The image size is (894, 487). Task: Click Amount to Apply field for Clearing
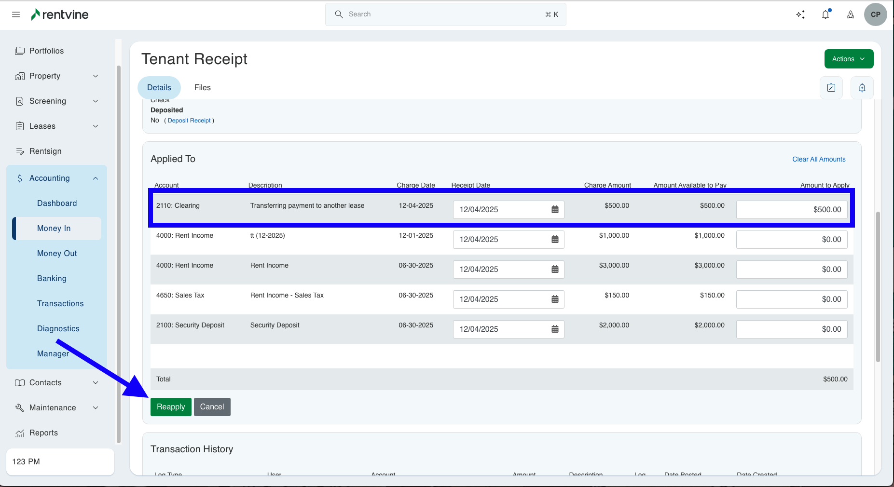pyautogui.click(x=791, y=210)
